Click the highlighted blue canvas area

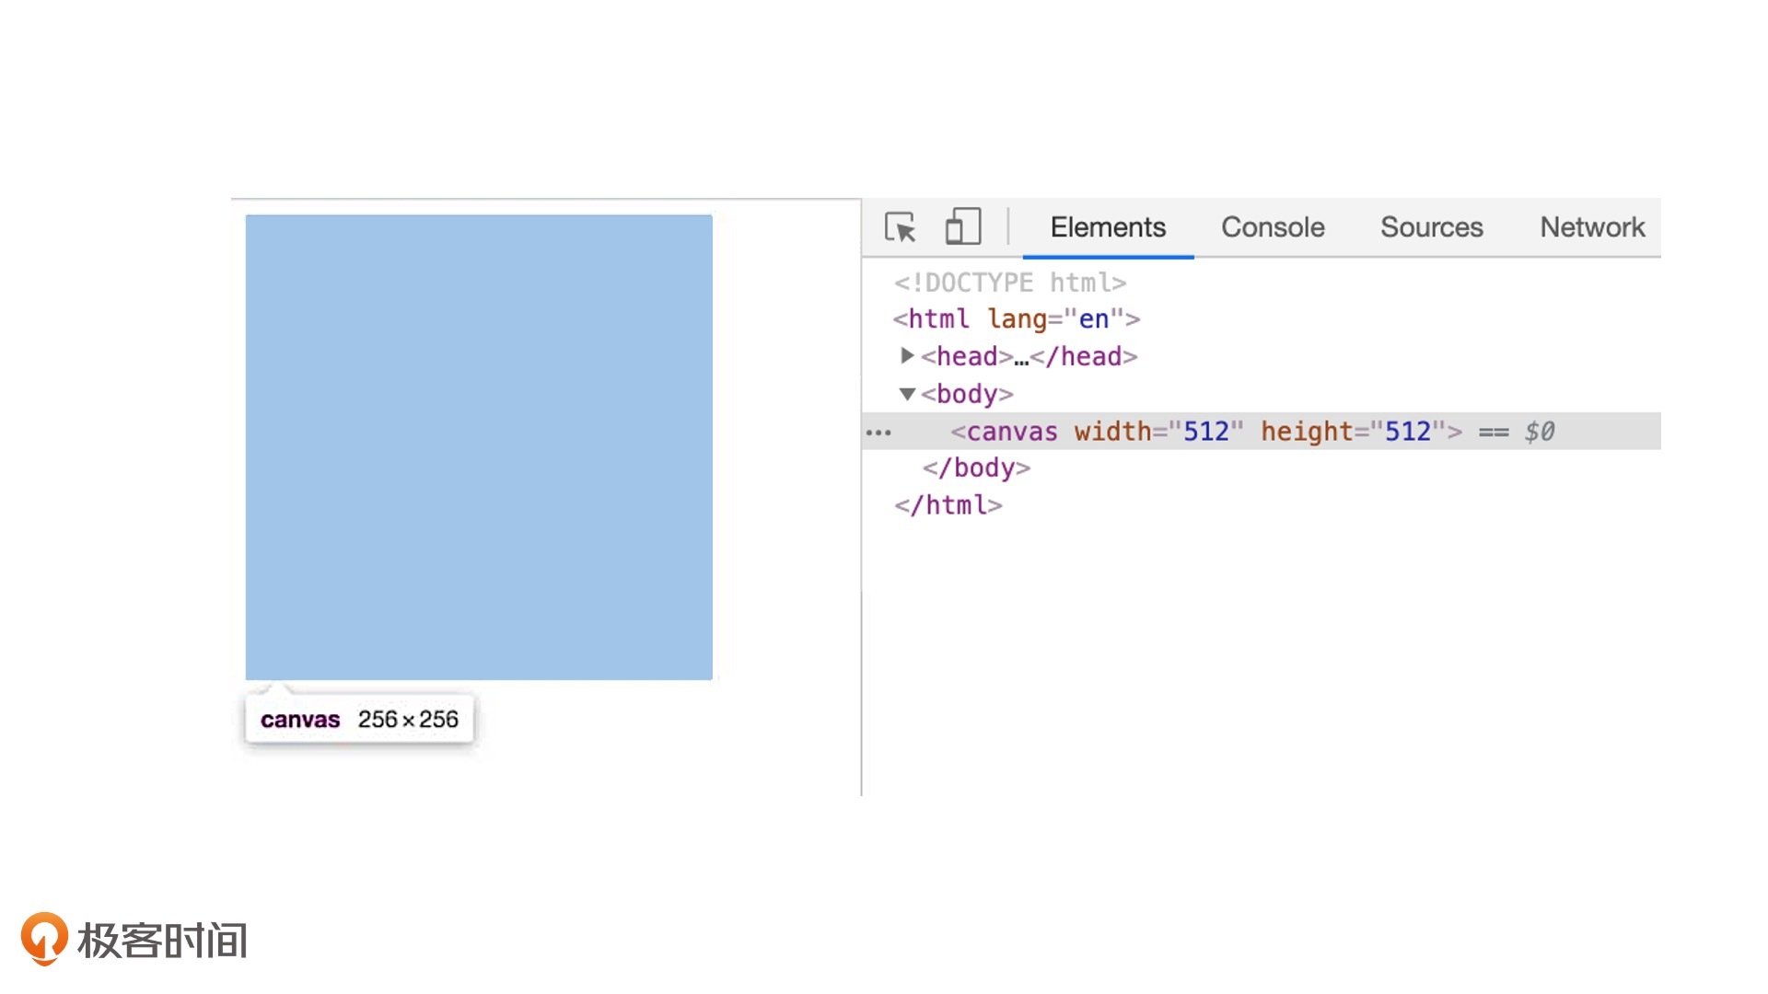point(479,447)
